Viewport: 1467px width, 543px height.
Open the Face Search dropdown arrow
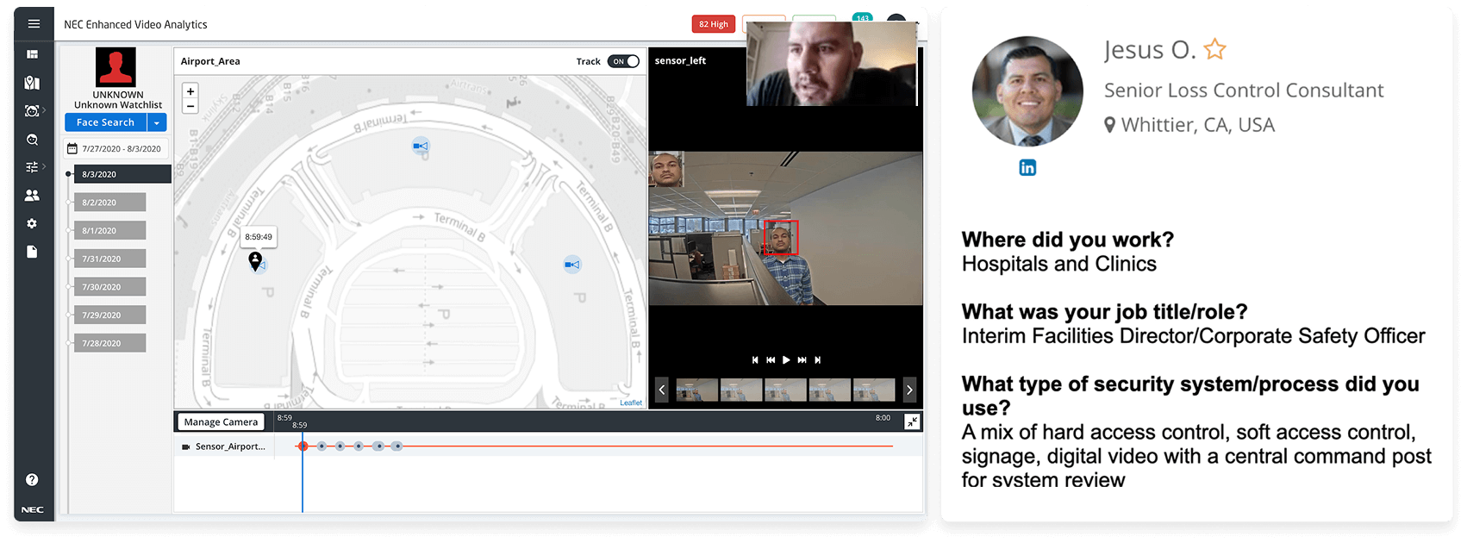(157, 122)
